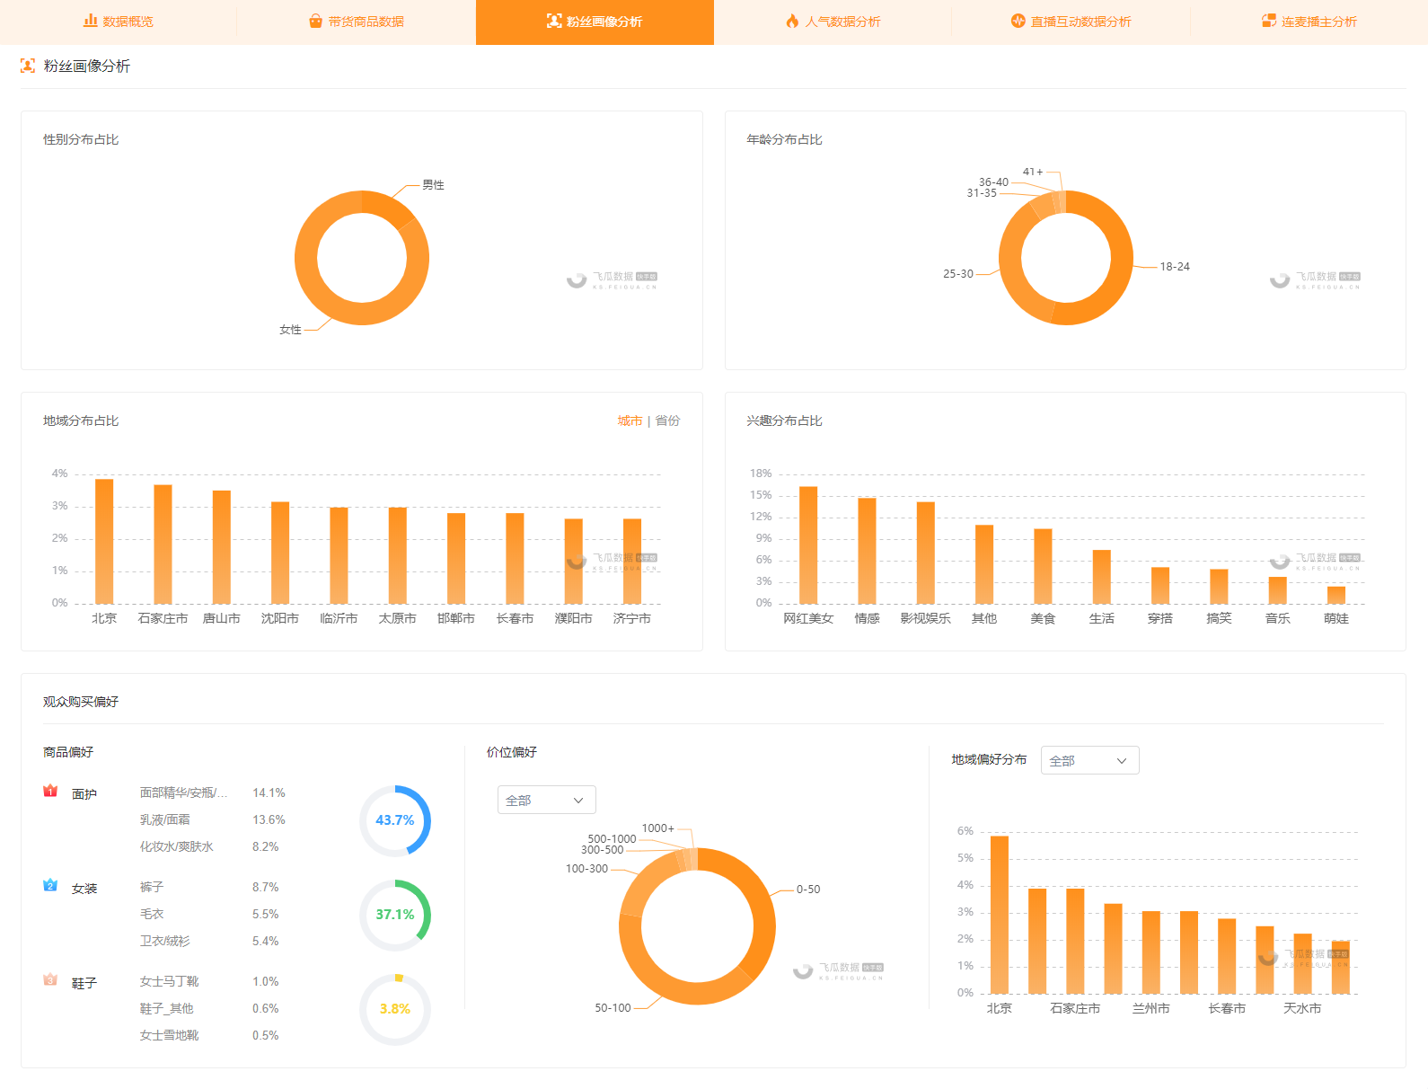Click the 年龄分布占比 chart title

(784, 139)
